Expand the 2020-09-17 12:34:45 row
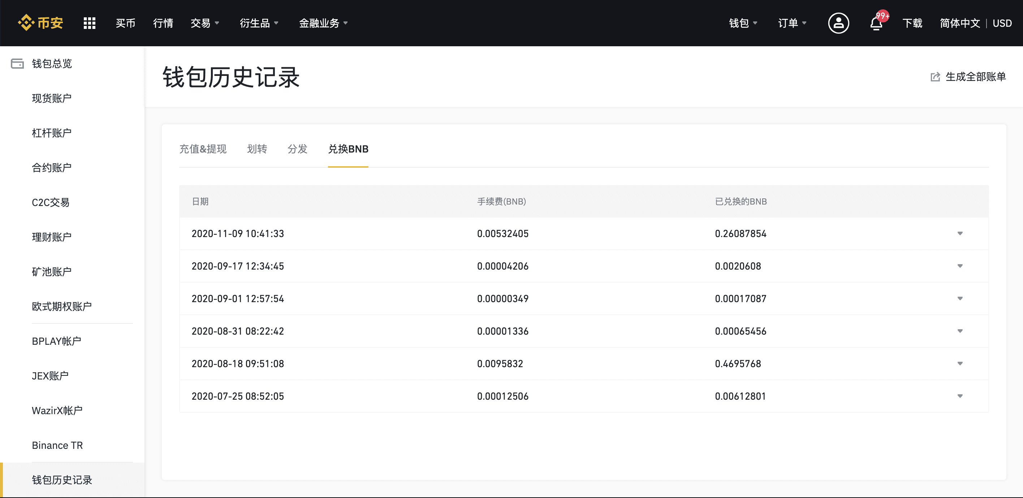 point(960,266)
